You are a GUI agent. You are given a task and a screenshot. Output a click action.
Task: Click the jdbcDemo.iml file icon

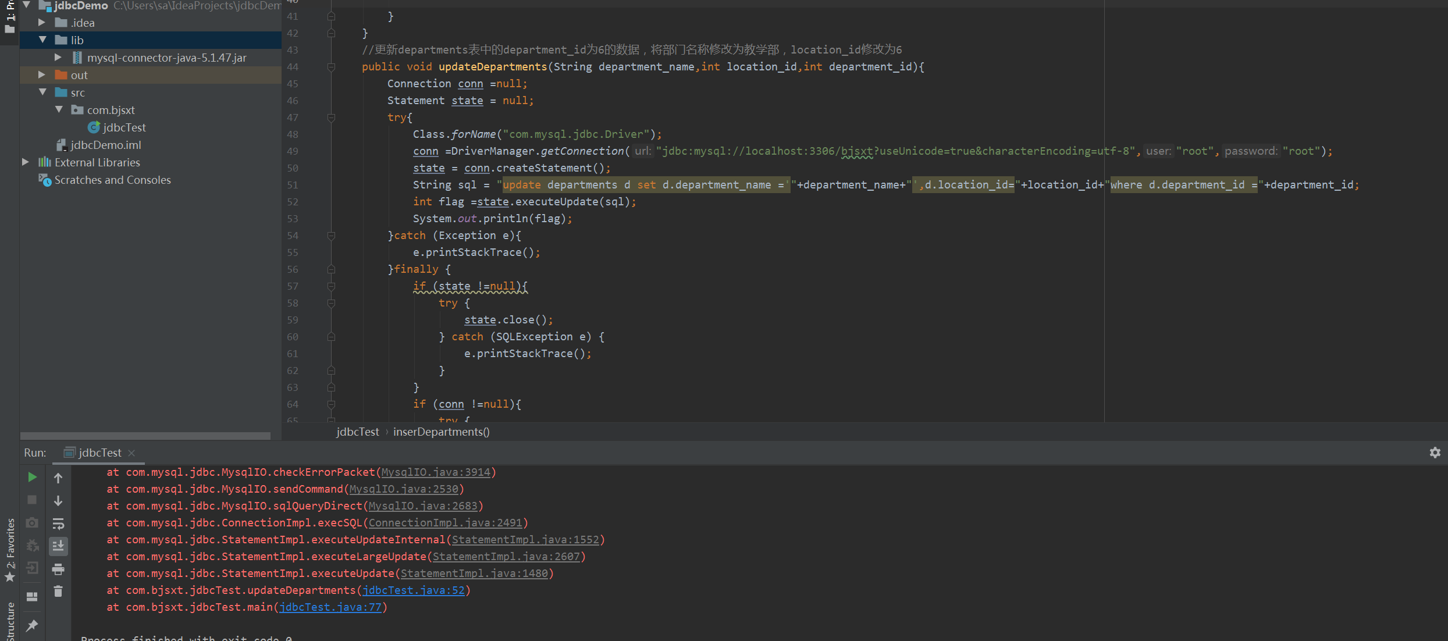point(61,145)
